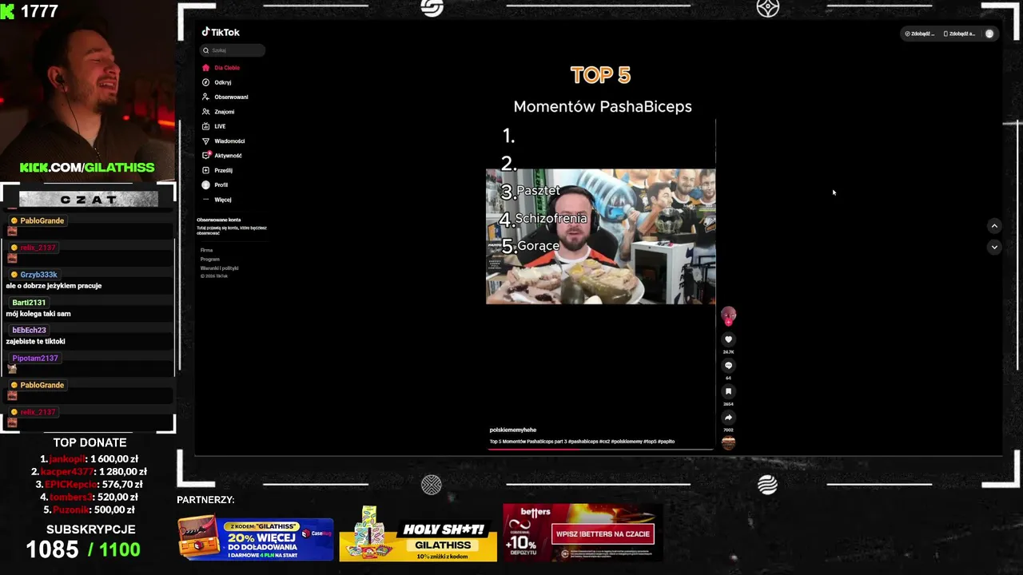Screen dimensions: 1023x575
Task: Open the top-right account avatar
Action: (x=989, y=34)
